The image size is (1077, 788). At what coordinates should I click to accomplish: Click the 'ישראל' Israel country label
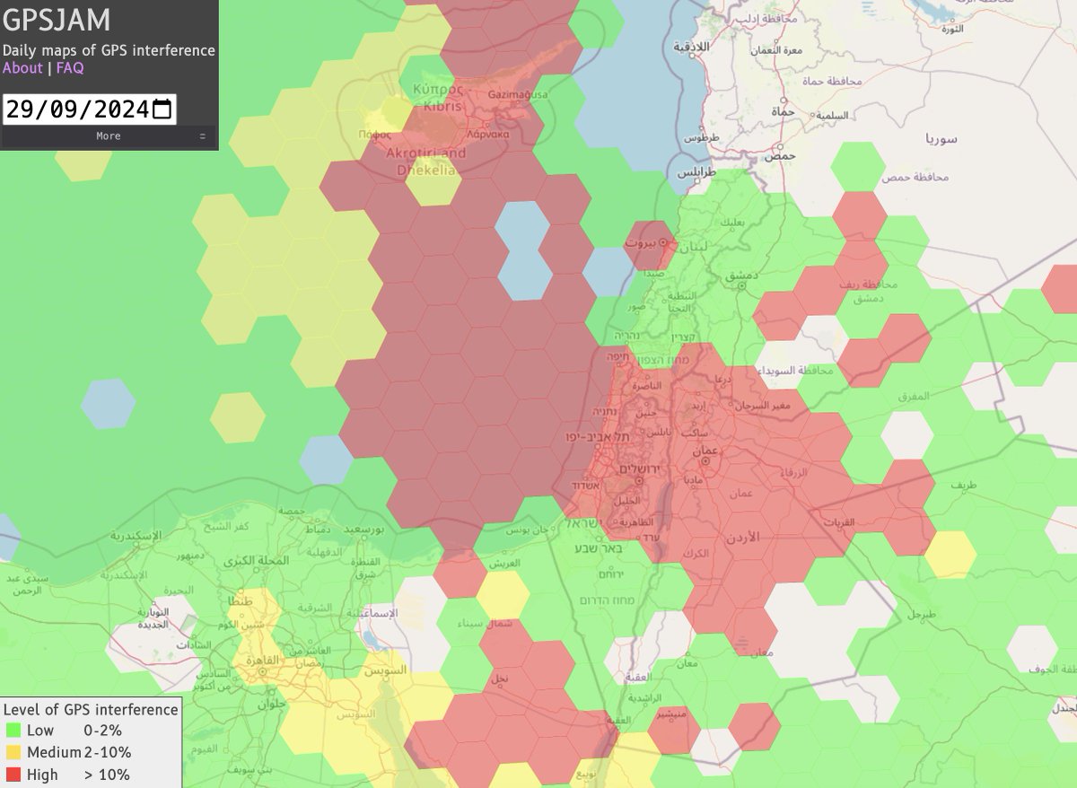point(584,523)
